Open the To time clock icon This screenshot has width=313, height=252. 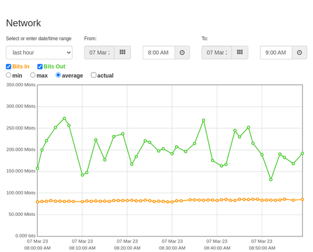299,53
